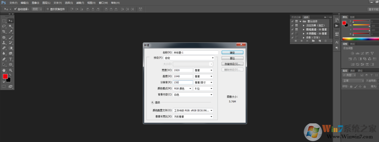Image resolution: width=379 pixels, height=142 pixels.
Task: Open the 预设 preset dropdown
Action: pos(189,58)
